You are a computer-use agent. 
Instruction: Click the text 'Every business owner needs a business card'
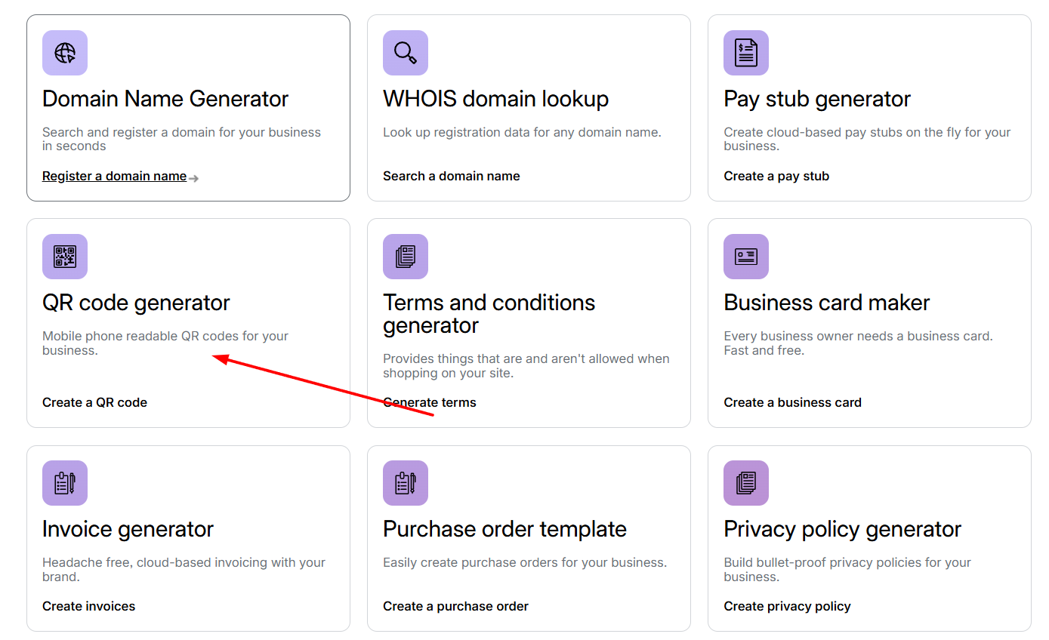point(858,343)
